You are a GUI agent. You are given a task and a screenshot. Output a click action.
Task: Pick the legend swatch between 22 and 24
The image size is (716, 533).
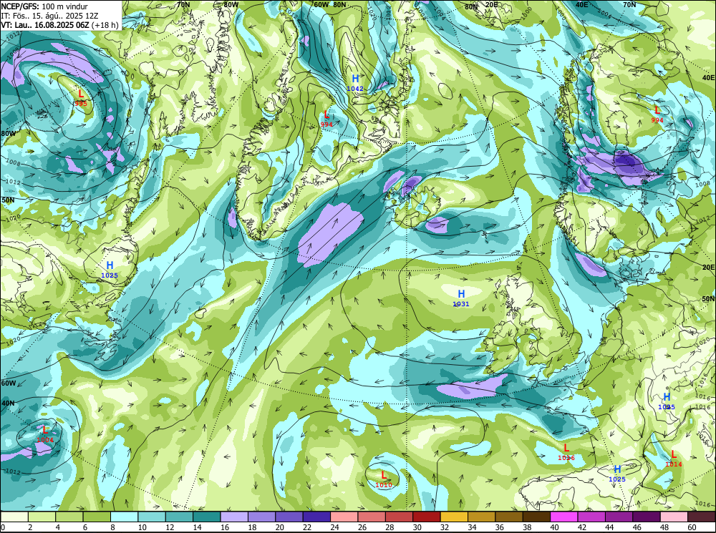(316, 517)
